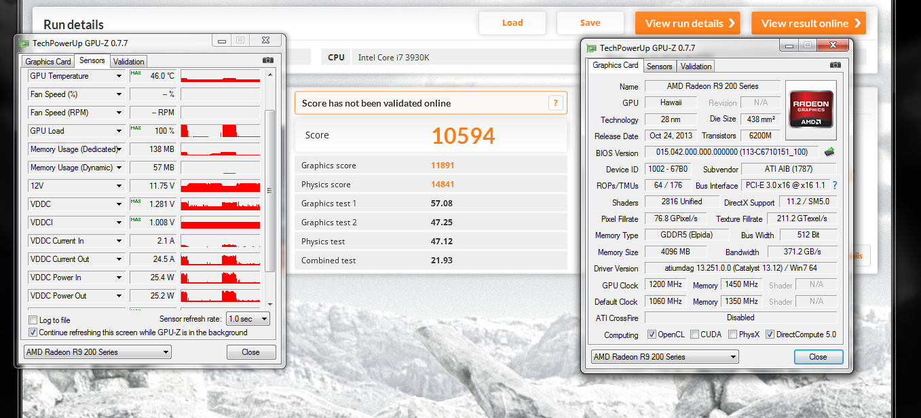Viewport: 921px width, 418px height.
Task: Click the Bus Interface question mark icon
Action: pos(835,185)
